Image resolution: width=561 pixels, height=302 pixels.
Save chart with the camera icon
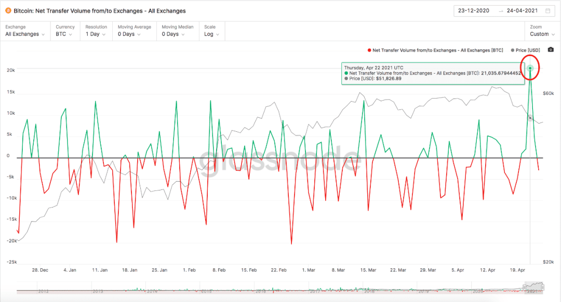pos(551,50)
